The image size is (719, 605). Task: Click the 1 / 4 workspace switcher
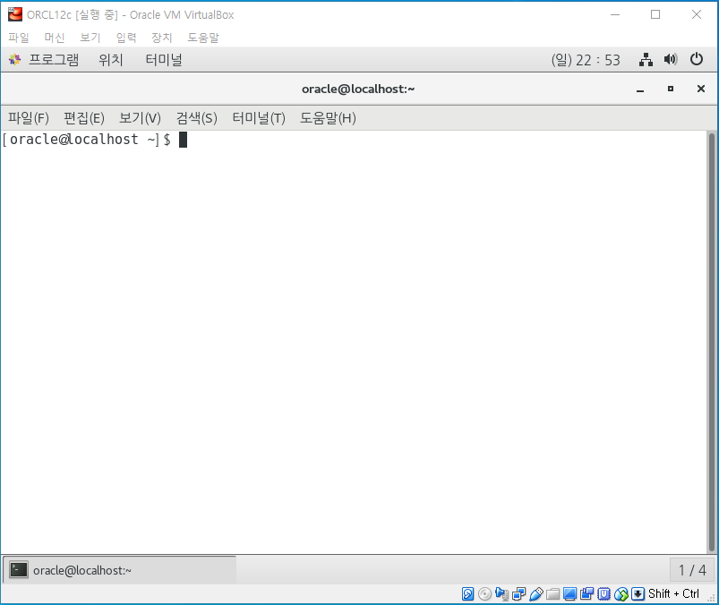[692, 570]
